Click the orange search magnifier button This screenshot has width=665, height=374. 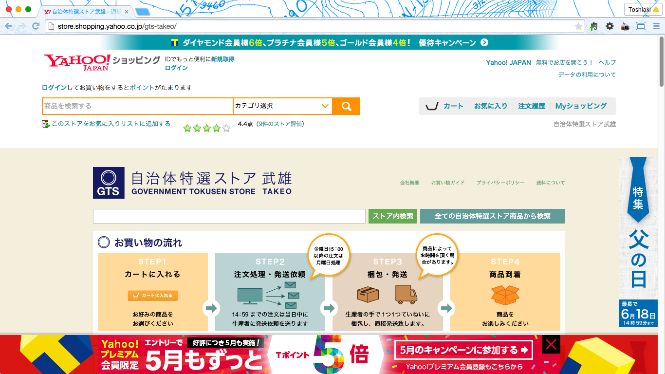click(346, 106)
